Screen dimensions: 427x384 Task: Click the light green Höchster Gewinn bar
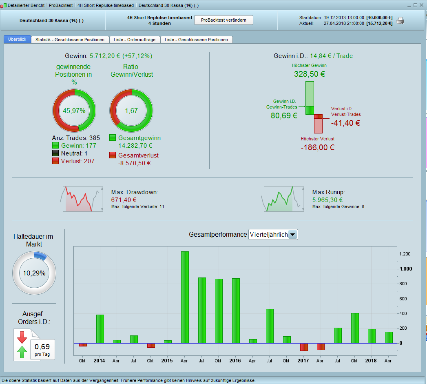pos(310,94)
